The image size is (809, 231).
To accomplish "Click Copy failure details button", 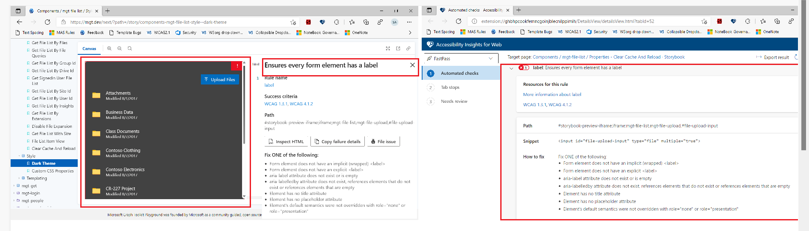I will click(x=337, y=141).
